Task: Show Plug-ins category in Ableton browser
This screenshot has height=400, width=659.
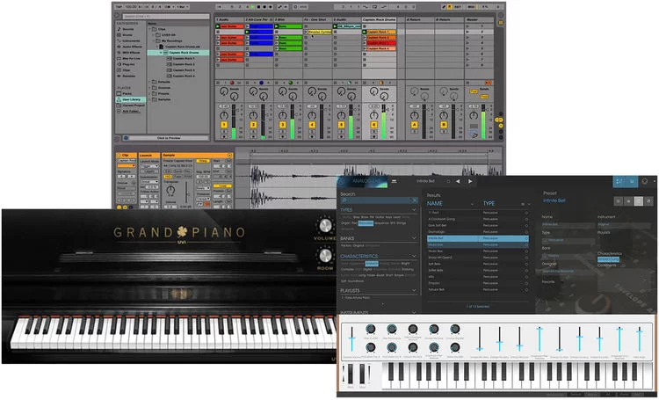Action: 127,64
